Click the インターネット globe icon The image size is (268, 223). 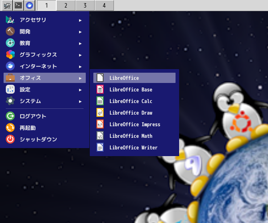tap(10, 66)
